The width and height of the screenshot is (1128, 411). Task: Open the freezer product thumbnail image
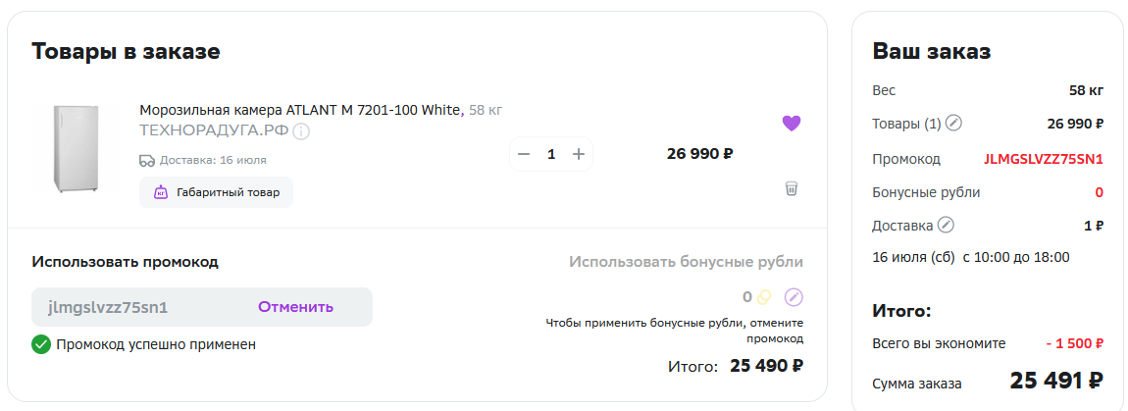76,149
